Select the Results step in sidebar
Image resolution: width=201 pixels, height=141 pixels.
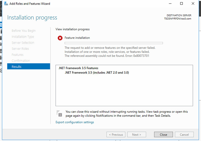(x=29, y=67)
